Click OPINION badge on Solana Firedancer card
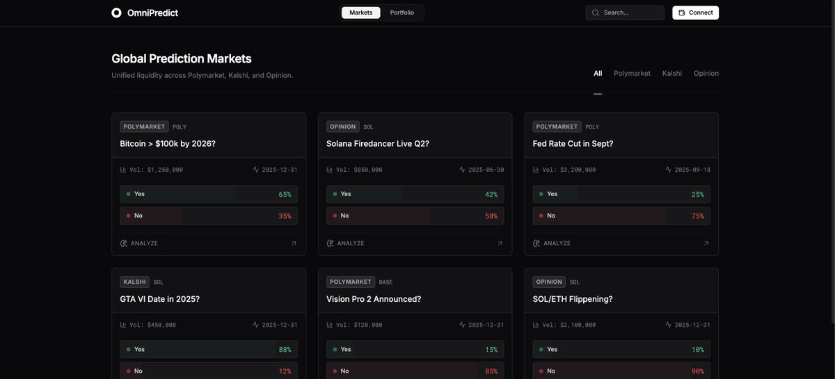Image resolution: width=835 pixels, height=379 pixels. 343,127
